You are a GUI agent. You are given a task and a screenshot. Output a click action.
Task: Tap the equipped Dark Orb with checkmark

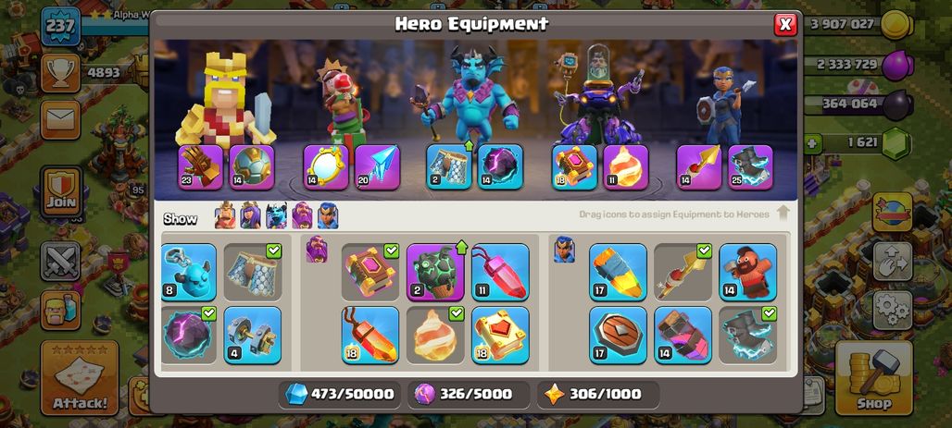click(189, 336)
